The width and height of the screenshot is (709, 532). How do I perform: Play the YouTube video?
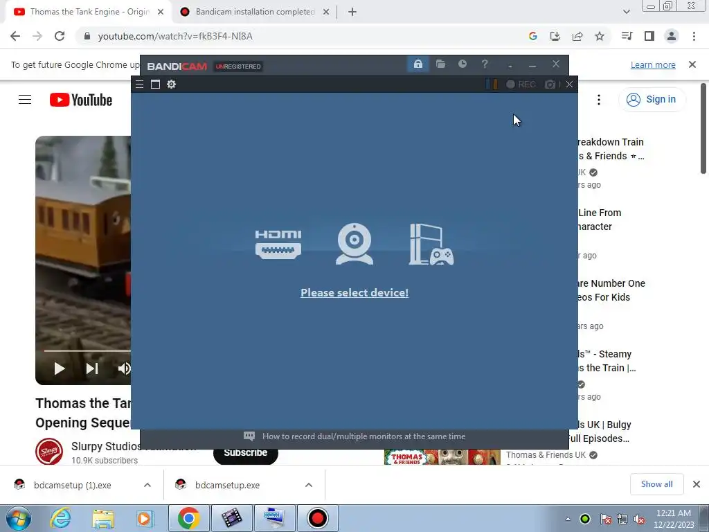(x=60, y=369)
